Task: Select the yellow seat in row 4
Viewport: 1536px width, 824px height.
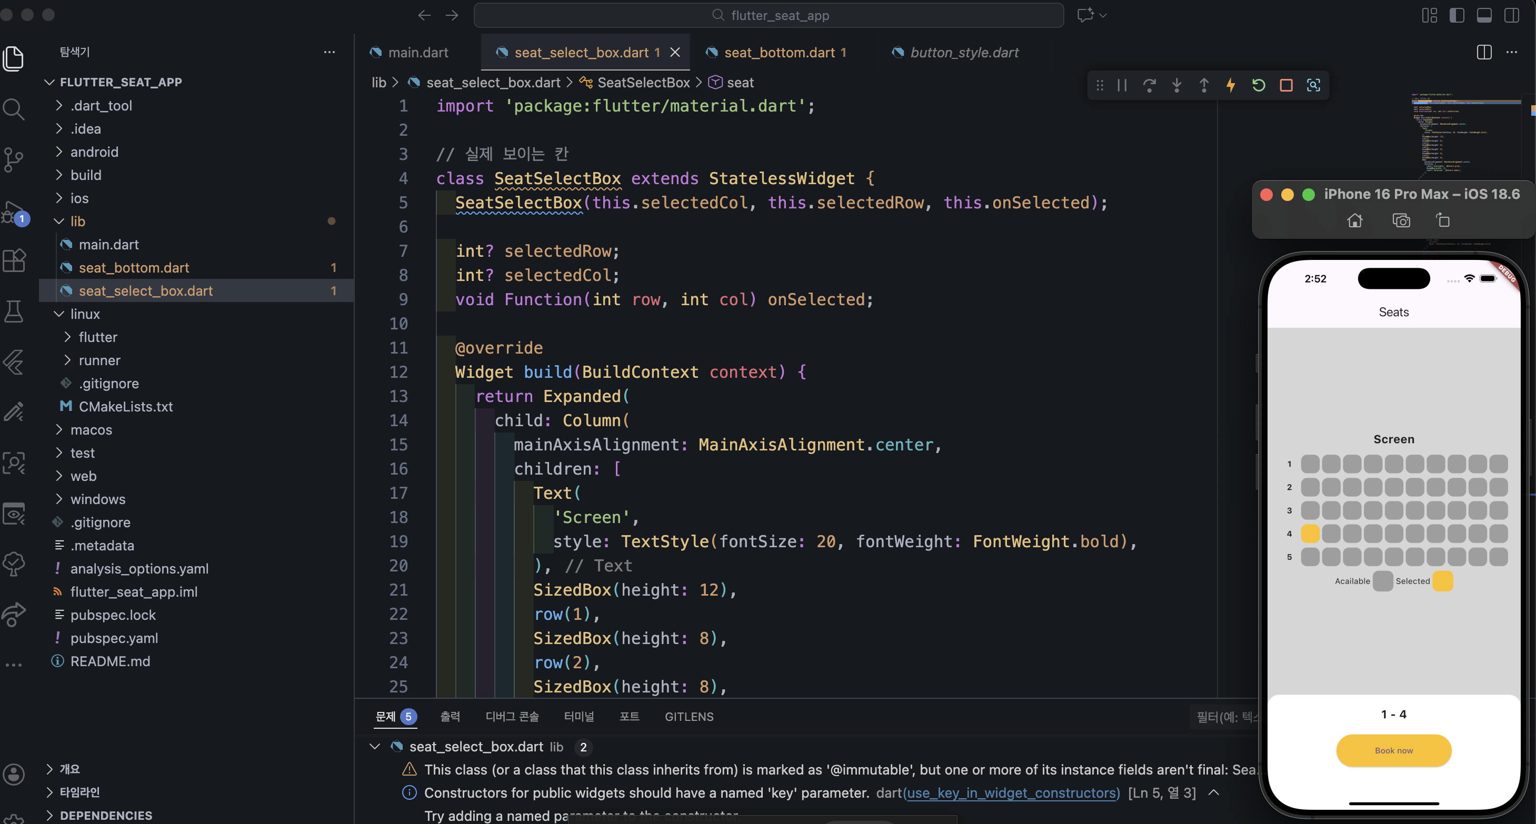Action: [x=1310, y=534]
